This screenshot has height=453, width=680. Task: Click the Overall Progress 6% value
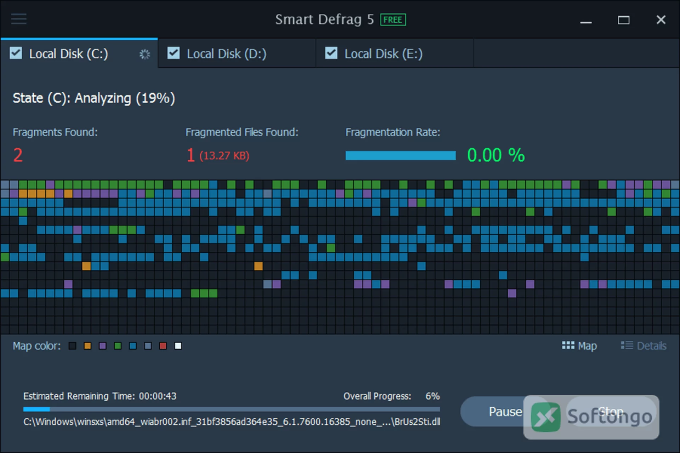tap(432, 396)
